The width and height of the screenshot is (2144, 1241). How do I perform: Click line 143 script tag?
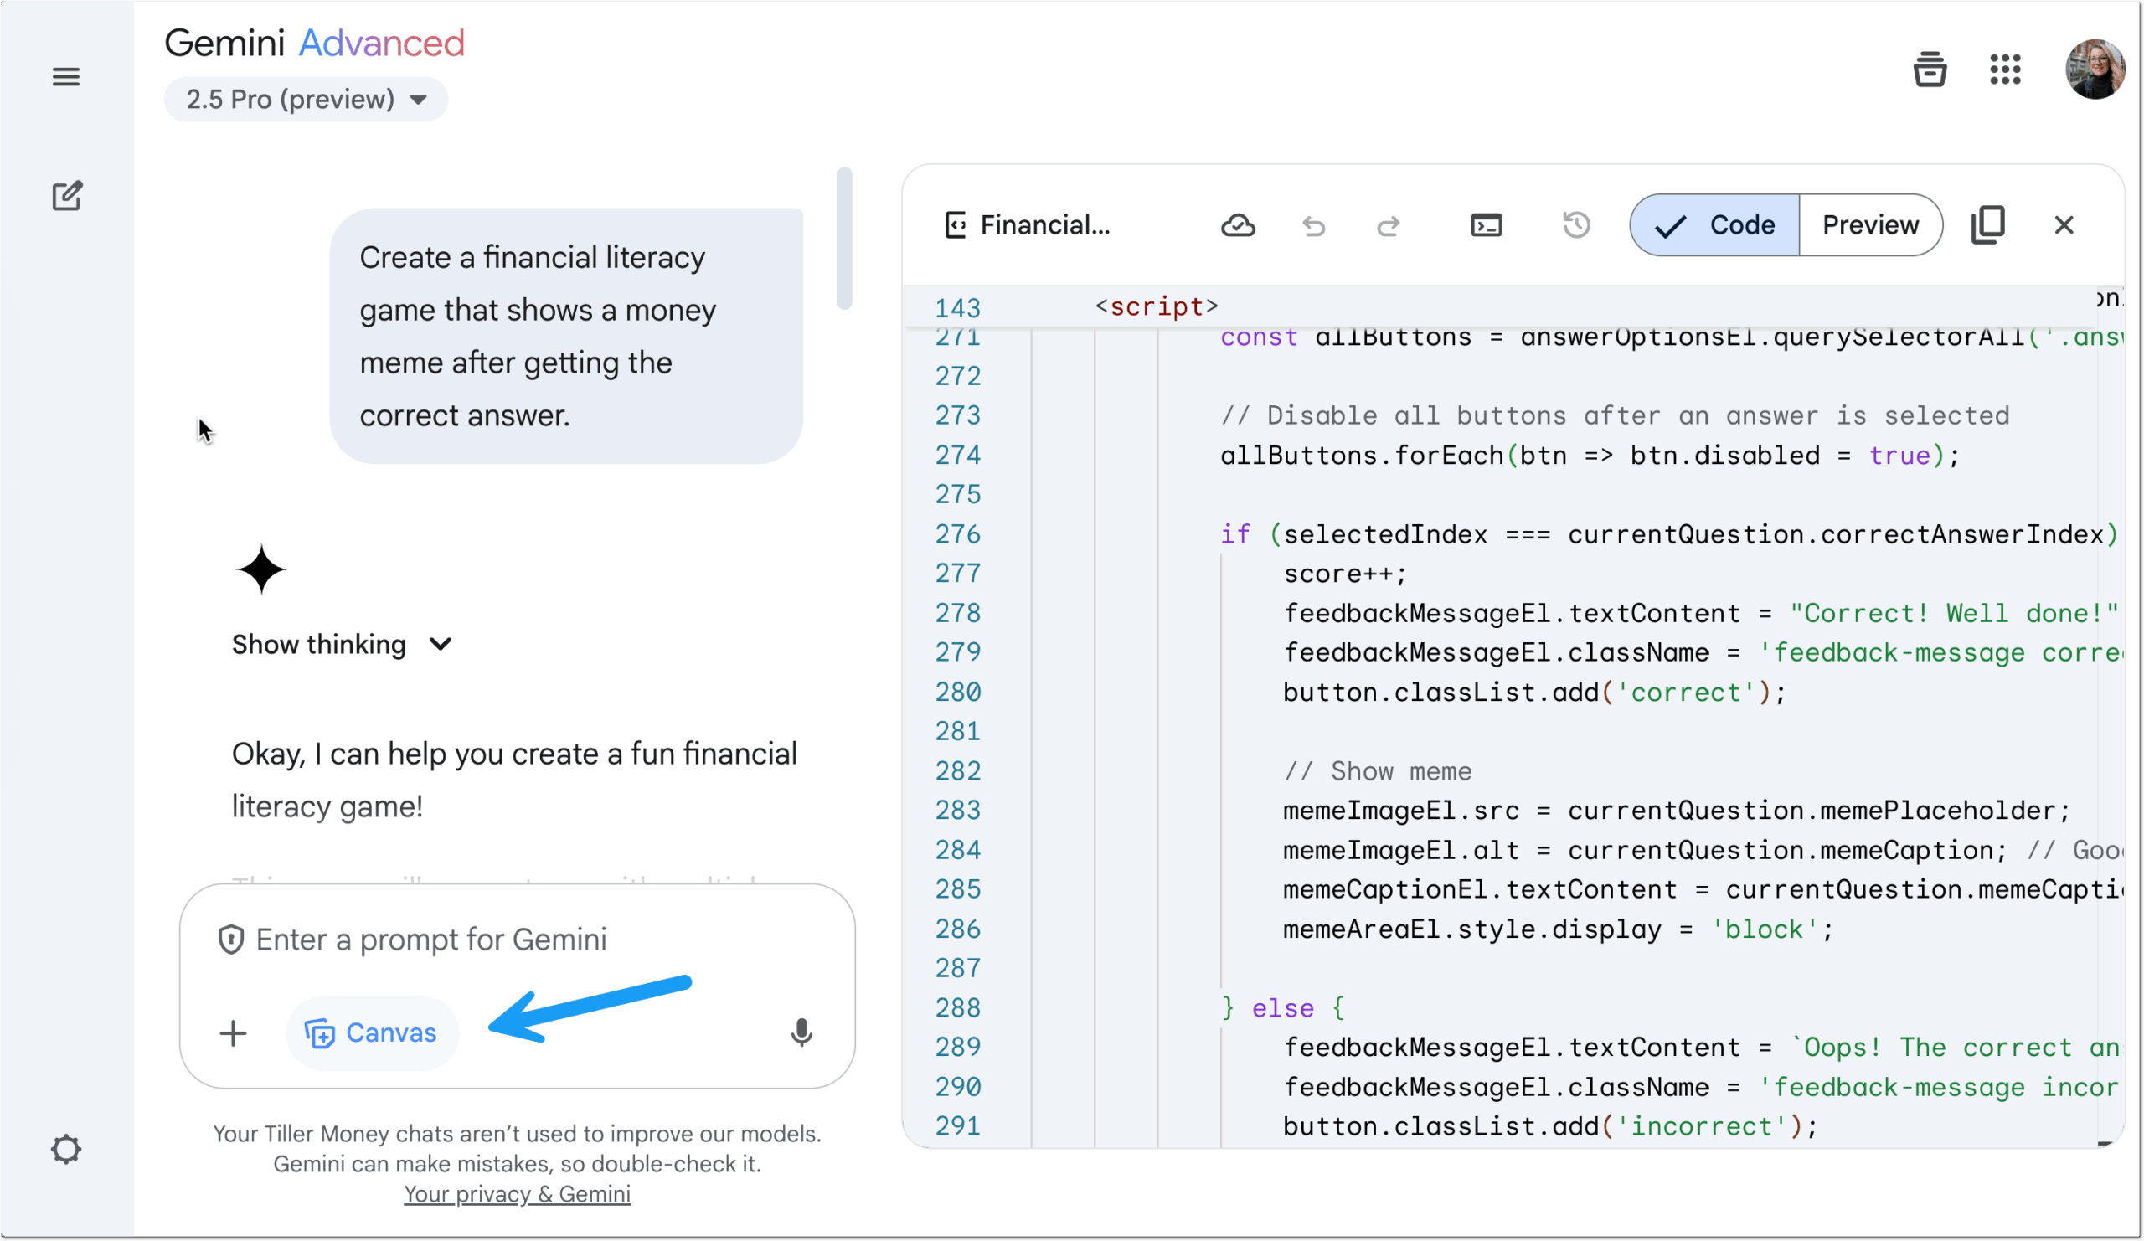point(1157,306)
